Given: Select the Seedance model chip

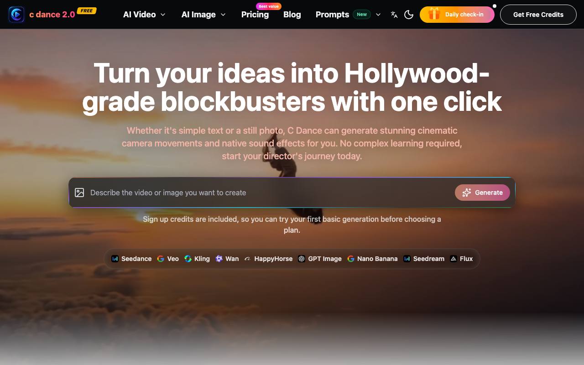Looking at the screenshot, I should (x=131, y=259).
